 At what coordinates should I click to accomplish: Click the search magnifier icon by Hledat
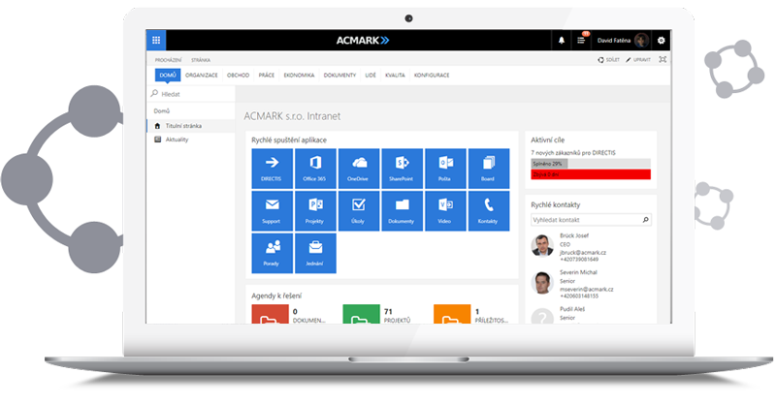pos(154,93)
